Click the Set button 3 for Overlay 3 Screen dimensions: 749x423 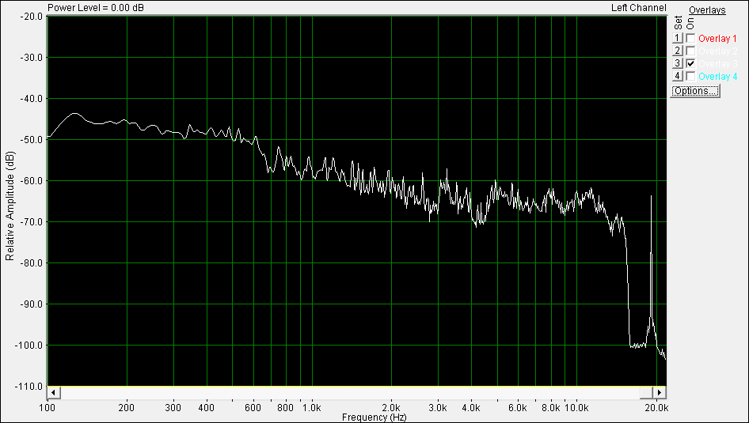[677, 63]
